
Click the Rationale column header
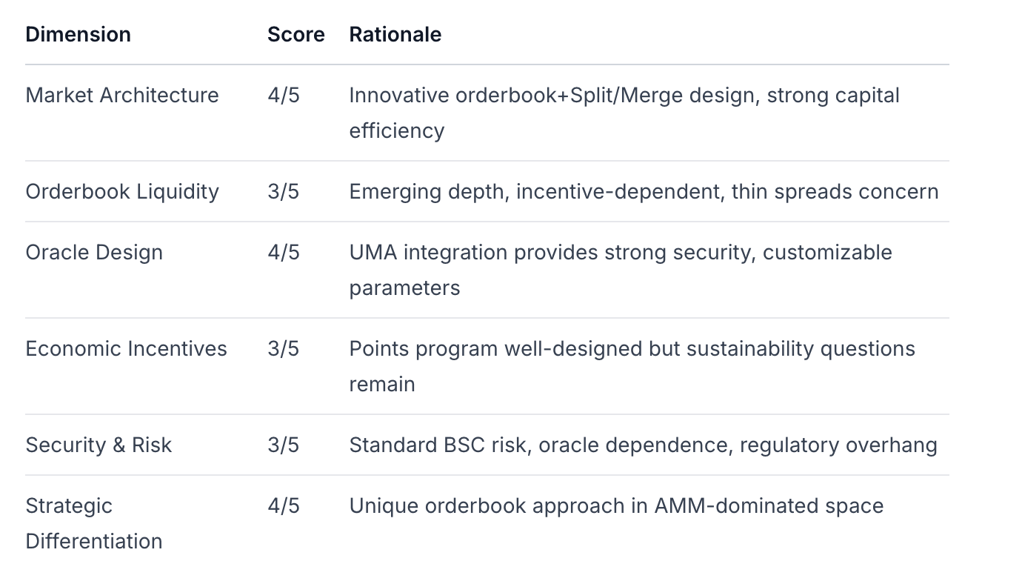[395, 35]
